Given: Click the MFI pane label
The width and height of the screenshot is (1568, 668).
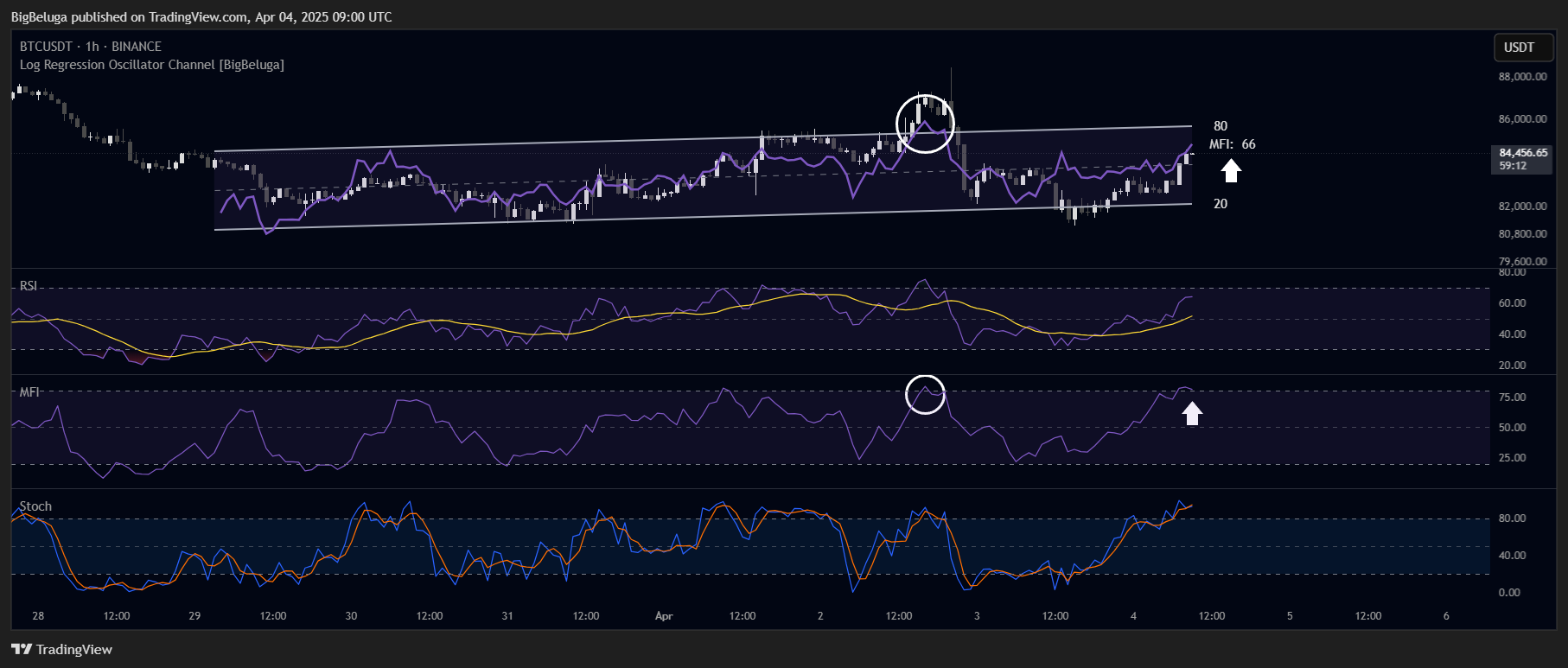Looking at the screenshot, I should (x=29, y=392).
